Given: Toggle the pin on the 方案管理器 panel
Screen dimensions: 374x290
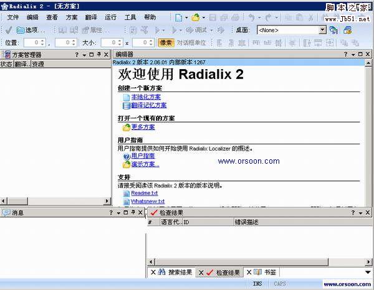Looking at the screenshot, I should 98,55.
